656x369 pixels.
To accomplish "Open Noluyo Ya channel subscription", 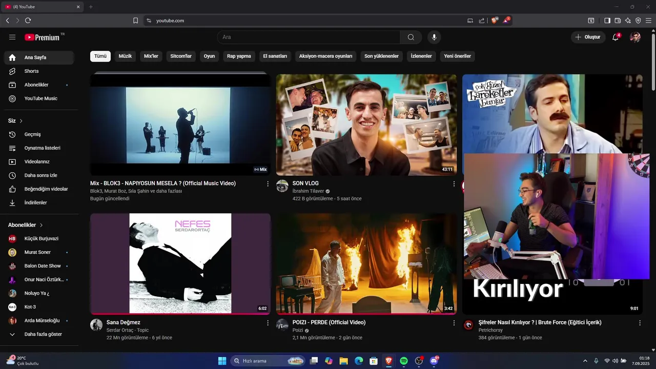I will 39,293.
